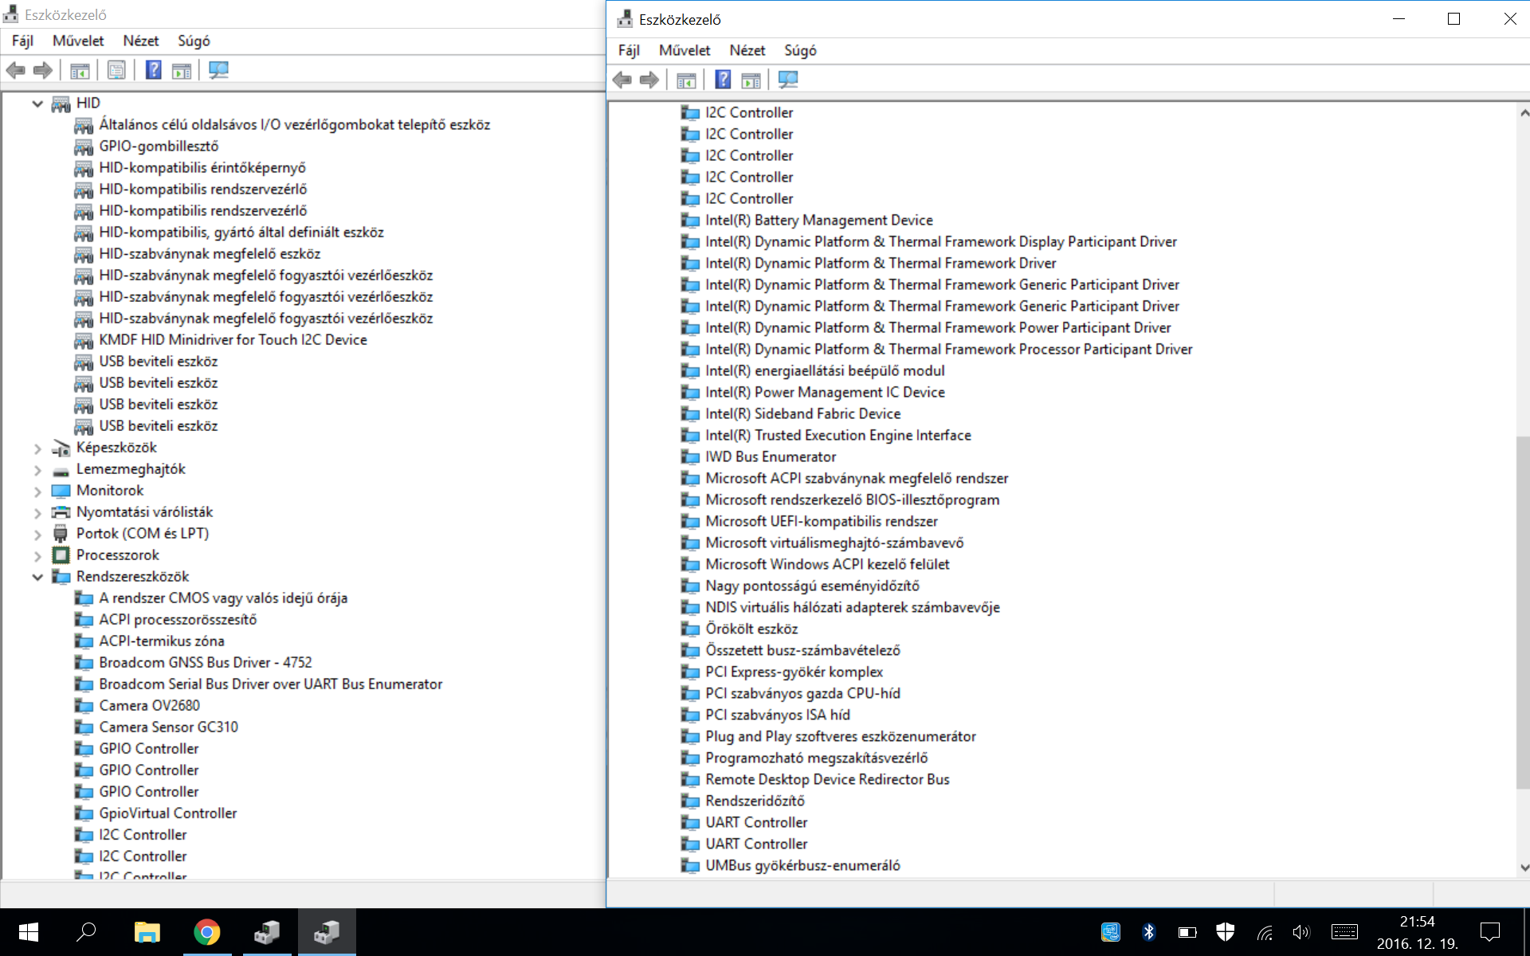The image size is (1530, 956).
Task: Click Windows Defender shield tray icon
Action: pos(1226,931)
